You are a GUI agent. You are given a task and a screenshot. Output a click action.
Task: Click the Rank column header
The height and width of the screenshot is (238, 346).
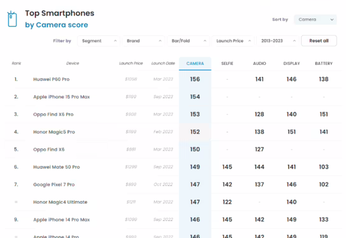click(17, 63)
